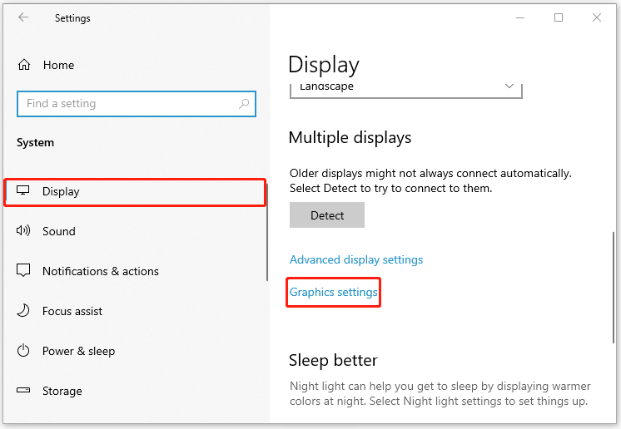Click the Sound speaker icon
Screen dimensions: 621x429
[x=23, y=230]
